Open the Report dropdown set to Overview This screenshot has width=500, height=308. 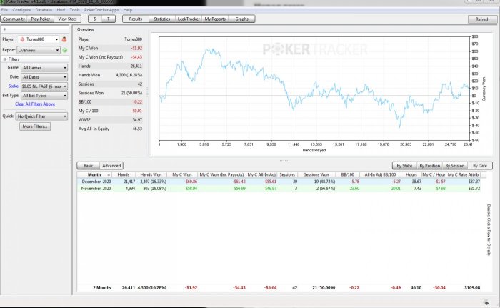click(x=39, y=51)
